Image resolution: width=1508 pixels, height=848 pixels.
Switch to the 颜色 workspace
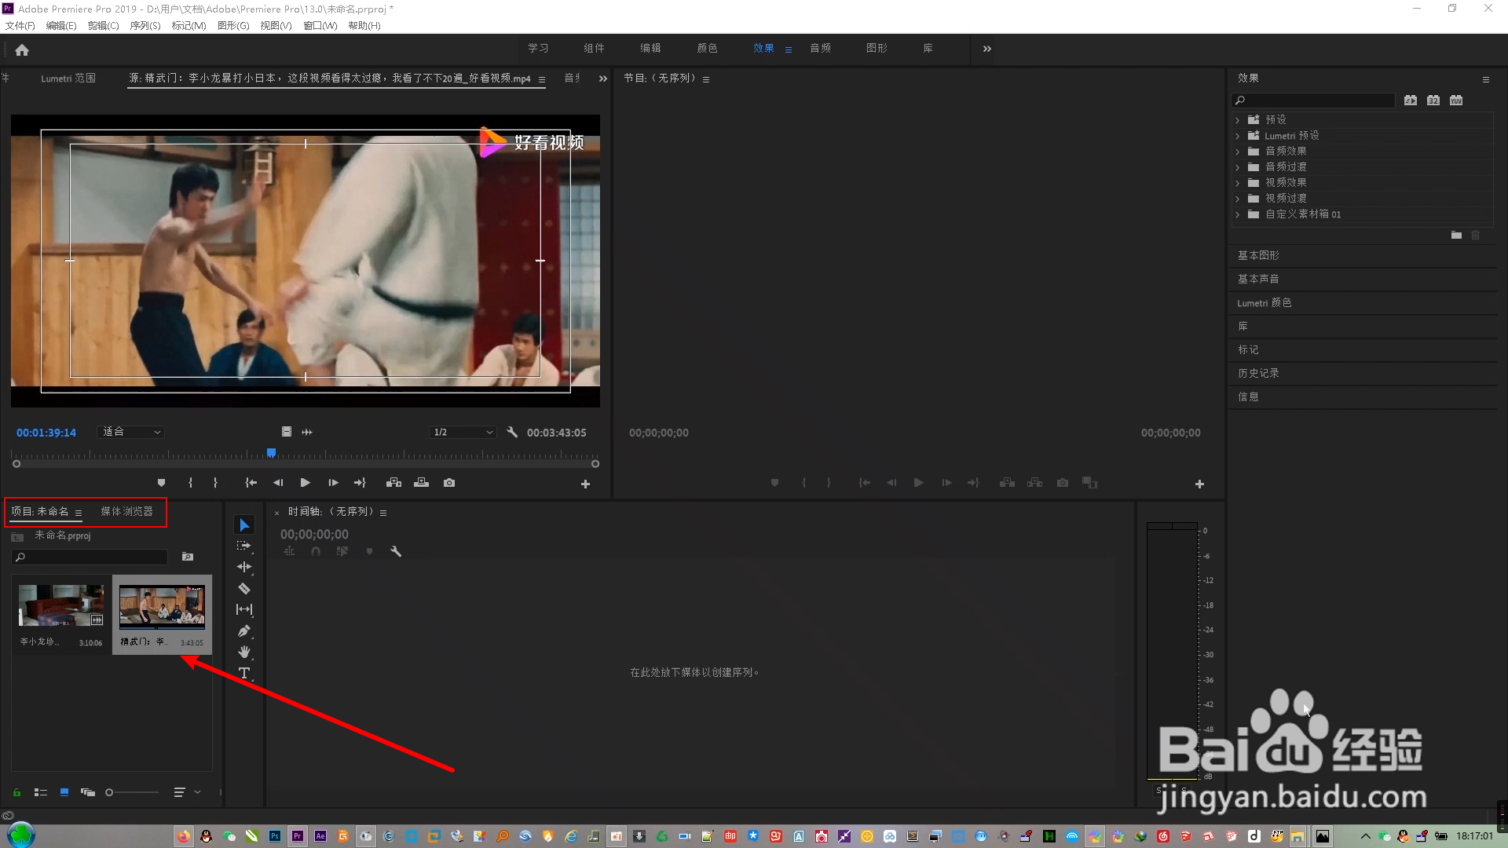(707, 49)
